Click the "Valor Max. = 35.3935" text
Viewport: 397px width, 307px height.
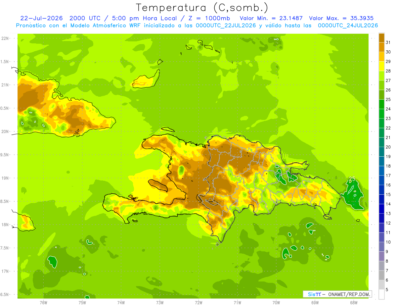(x=342, y=18)
